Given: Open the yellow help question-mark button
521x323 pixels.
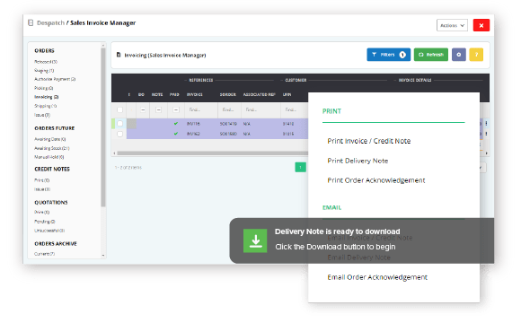Looking at the screenshot, I should point(476,55).
